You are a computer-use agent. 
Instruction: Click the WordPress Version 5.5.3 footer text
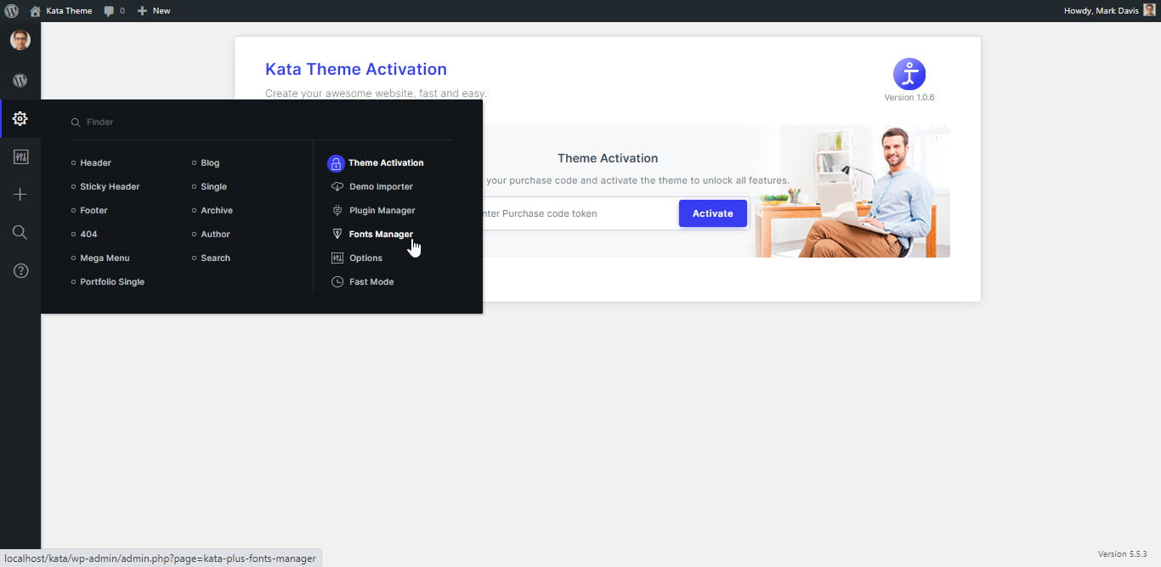point(1123,553)
